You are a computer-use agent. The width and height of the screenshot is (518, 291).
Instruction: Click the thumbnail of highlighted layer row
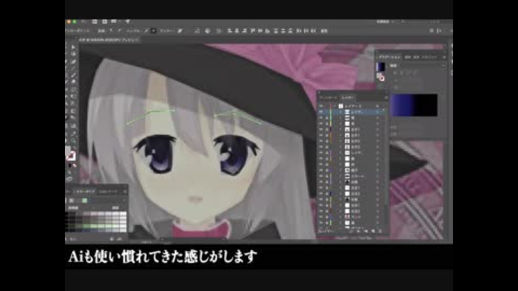(x=347, y=112)
